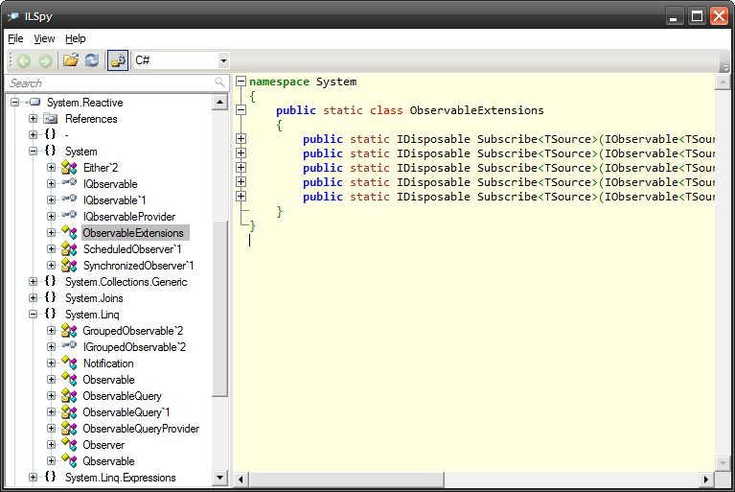735x492 pixels.
Task: Maximize the ILSpy window
Action: tap(697, 16)
